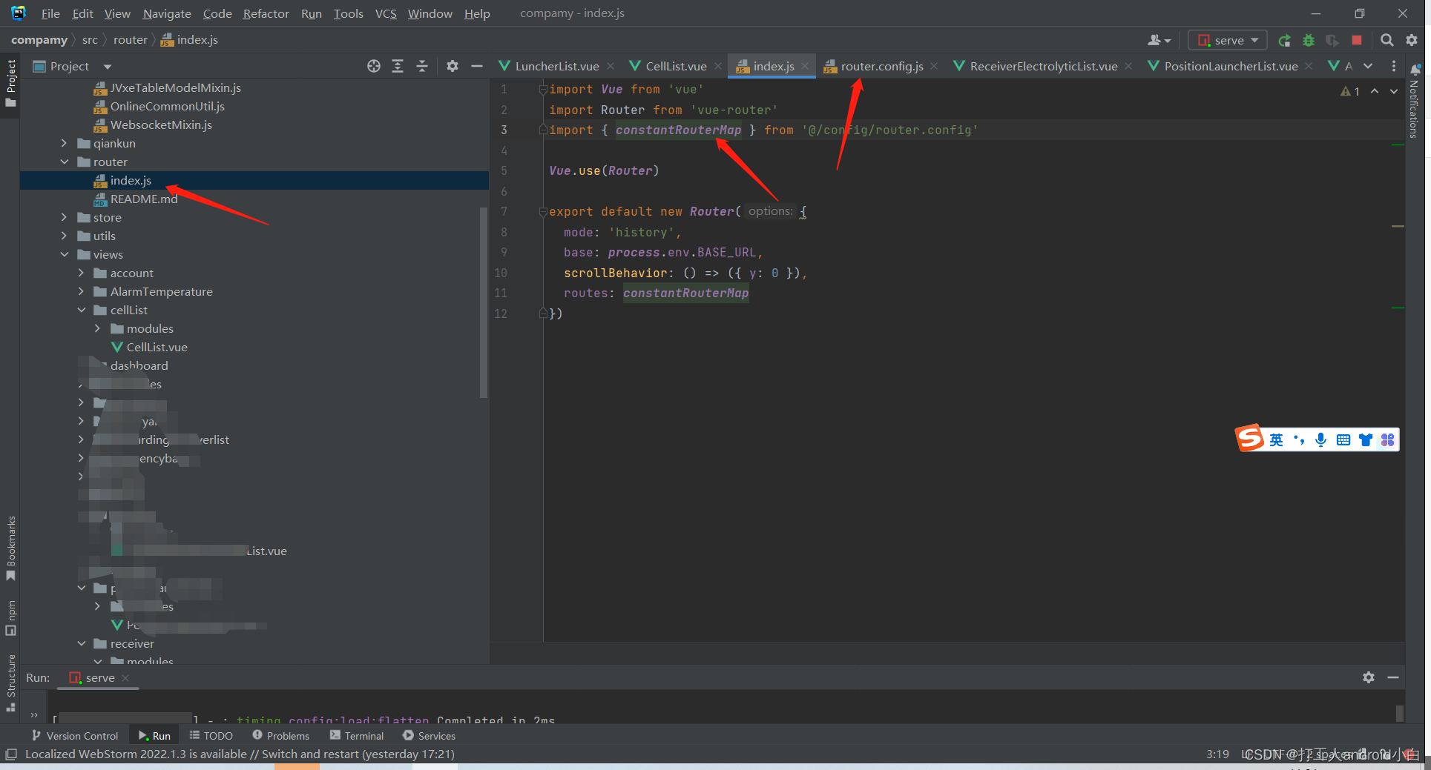This screenshot has height=770, width=1431.
Task: Switch to ReceiverElectrolyticList.vue tab
Action: click(1043, 66)
